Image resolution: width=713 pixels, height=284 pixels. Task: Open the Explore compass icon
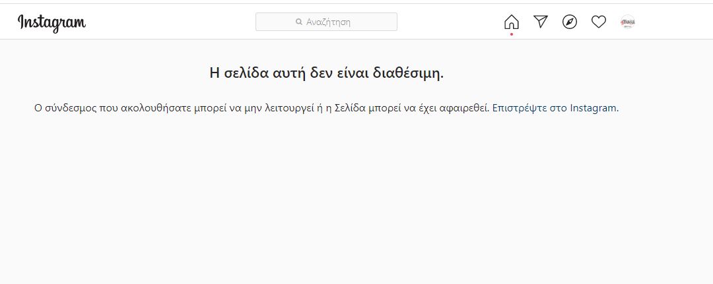pos(570,22)
